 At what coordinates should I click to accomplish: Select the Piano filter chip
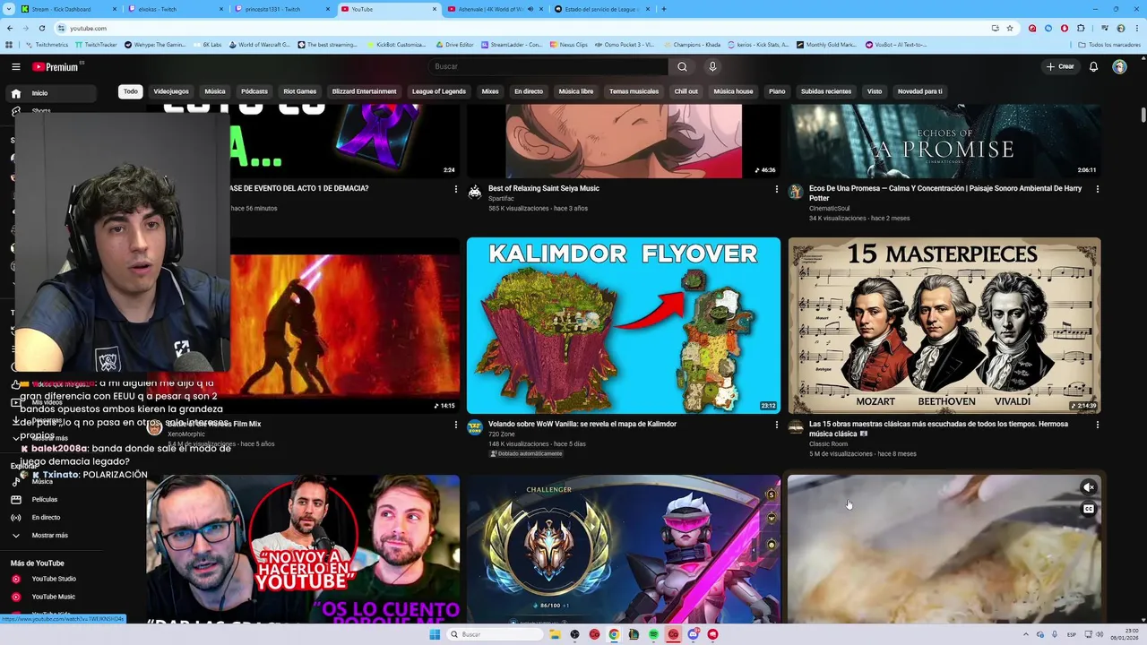point(777,91)
